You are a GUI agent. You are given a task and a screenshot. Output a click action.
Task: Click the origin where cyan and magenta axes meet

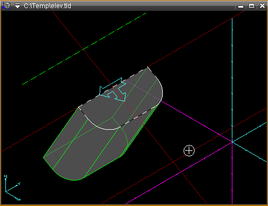(232, 142)
